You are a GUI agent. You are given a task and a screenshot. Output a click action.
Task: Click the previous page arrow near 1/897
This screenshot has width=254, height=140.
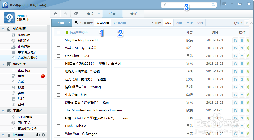pyautogui.click(x=247, y=23)
